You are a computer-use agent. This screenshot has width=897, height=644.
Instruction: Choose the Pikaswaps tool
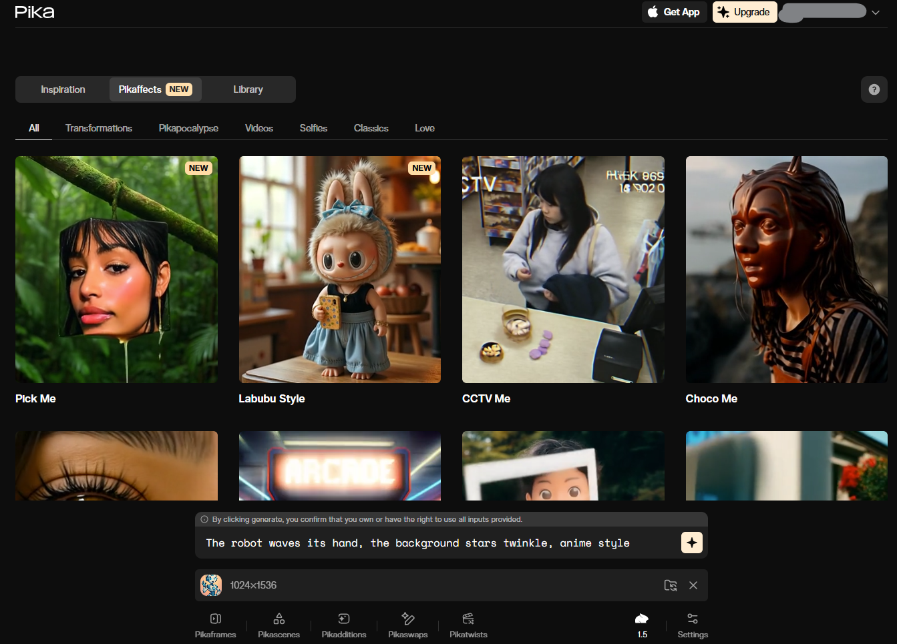(407, 625)
